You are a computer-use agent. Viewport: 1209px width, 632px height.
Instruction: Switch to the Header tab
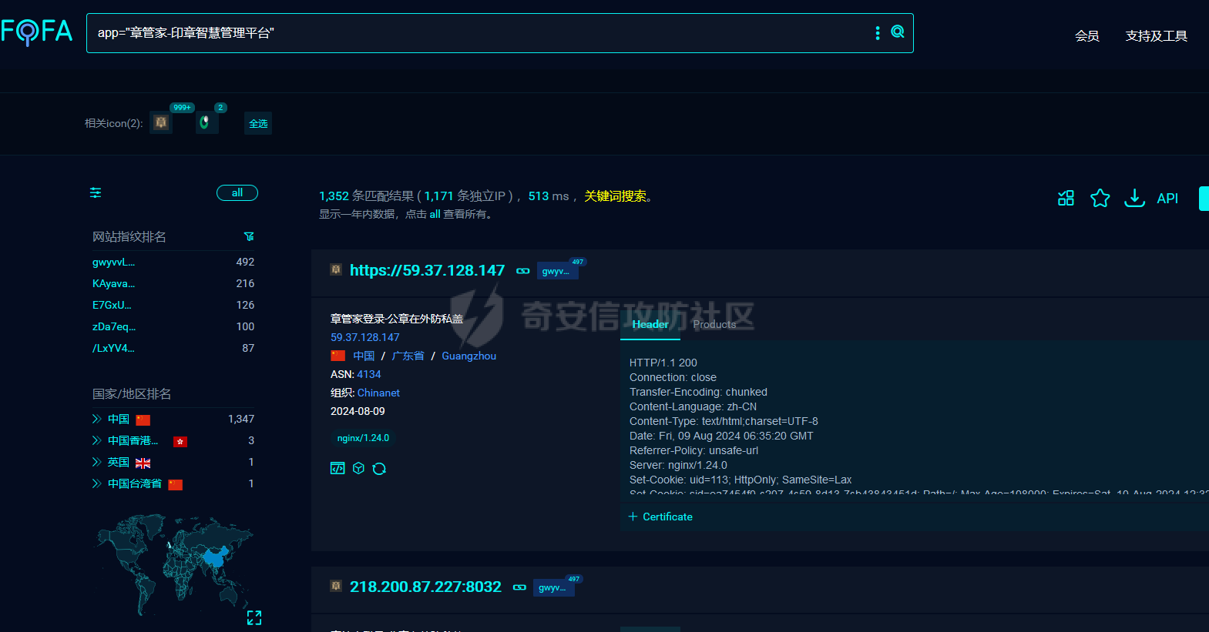click(x=650, y=324)
